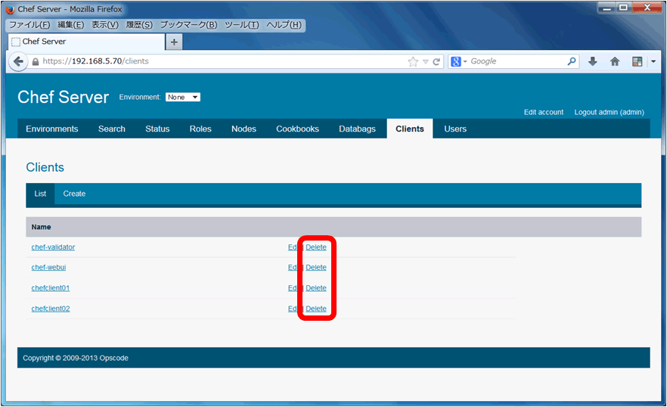This screenshot has height=407, width=667.
Task: Open a new tab with plus button
Action: click(x=174, y=42)
